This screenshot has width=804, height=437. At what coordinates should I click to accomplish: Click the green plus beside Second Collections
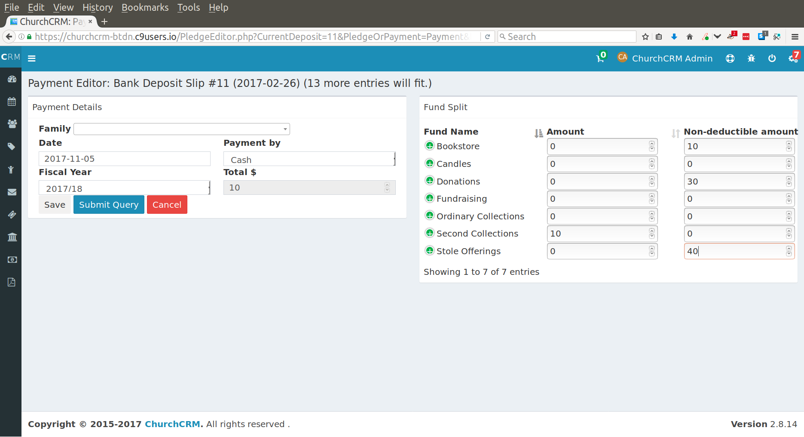click(429, 233)
